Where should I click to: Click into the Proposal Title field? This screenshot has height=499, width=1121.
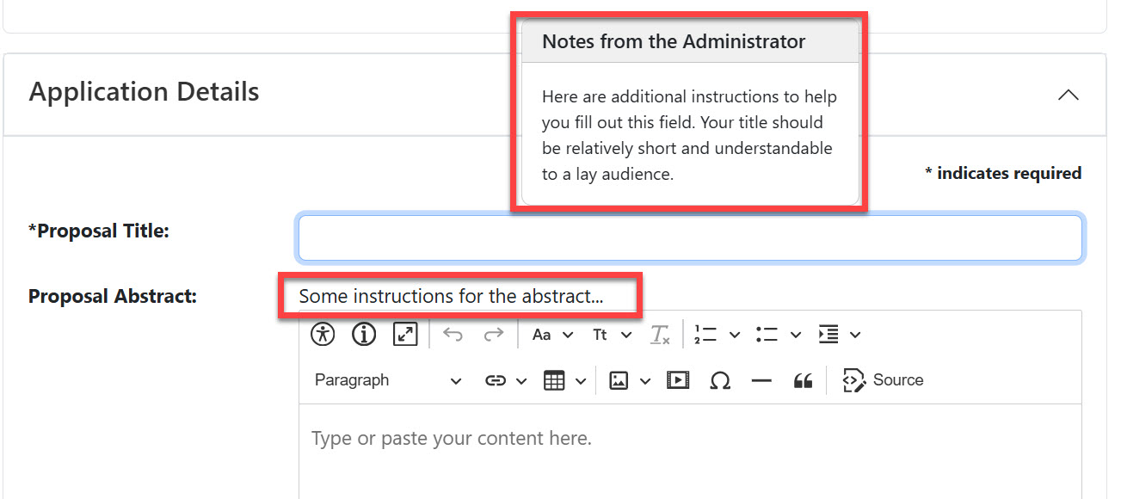690,237
